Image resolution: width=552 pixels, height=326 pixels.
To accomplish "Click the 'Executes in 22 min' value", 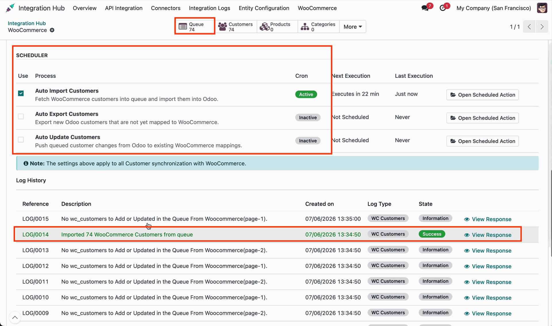I will [x=355, y=94].
